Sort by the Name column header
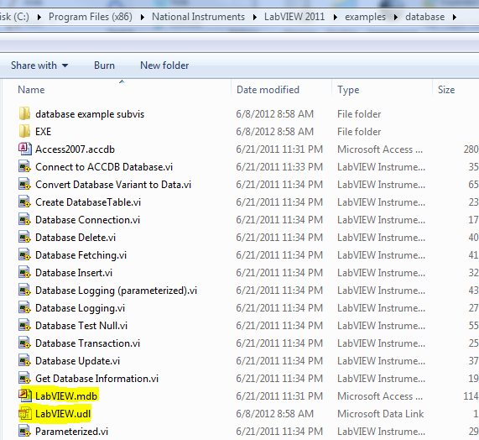Image resolution: width=479 pixels, height=440 pixels. tap(31, 90)
